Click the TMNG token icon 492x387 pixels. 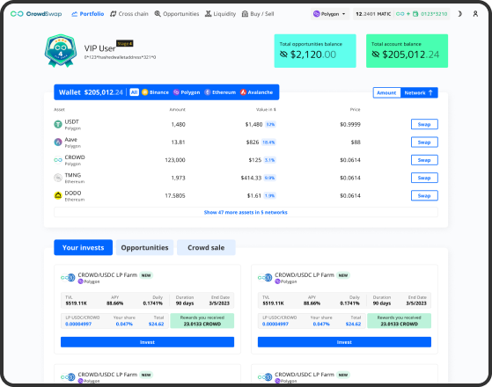click(58, 178)
